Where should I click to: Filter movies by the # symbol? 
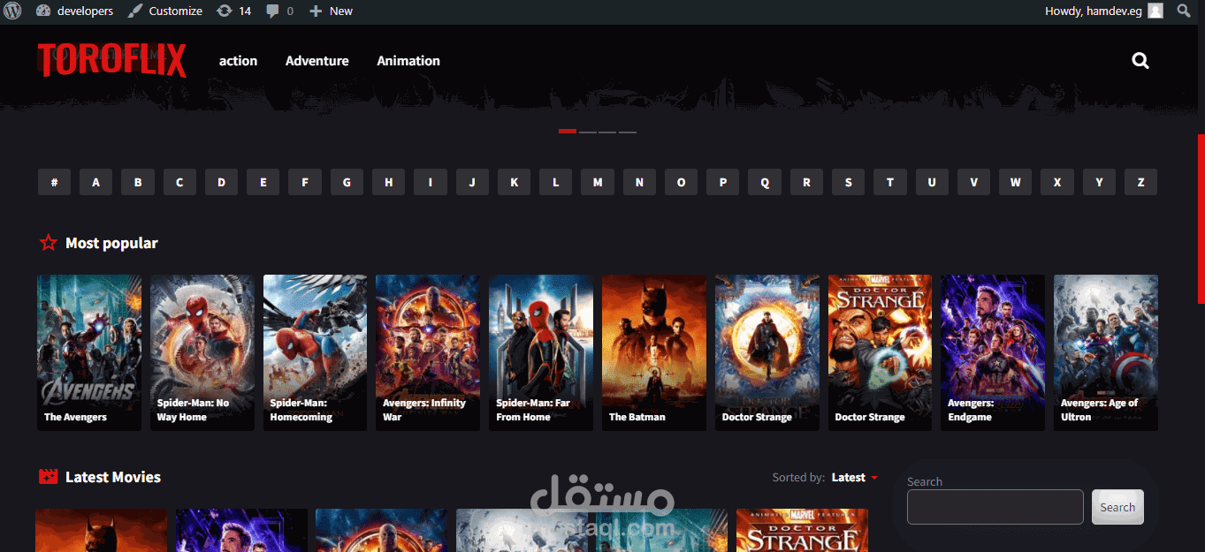pos(54,182)
